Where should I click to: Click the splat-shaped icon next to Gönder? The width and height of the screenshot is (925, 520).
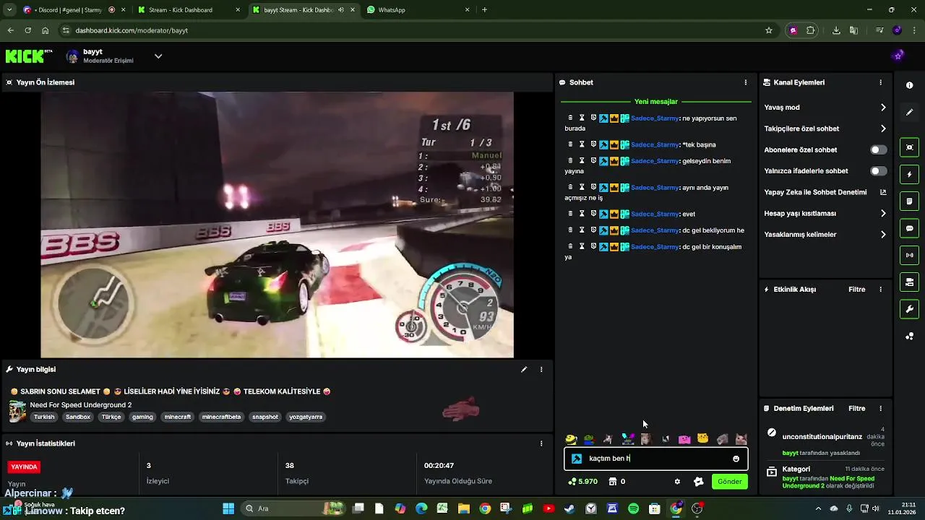[698, 482]
